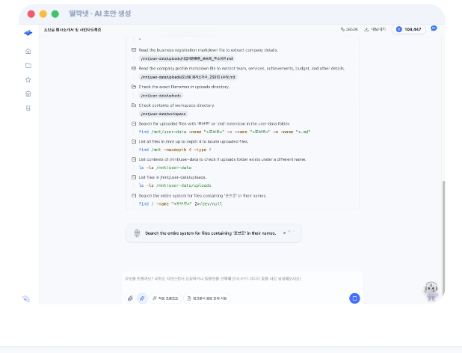Click the terminal icon beside 'List all files in /mnt'
462x353 pixels.
pyautogui.click(x=134, y=141)
